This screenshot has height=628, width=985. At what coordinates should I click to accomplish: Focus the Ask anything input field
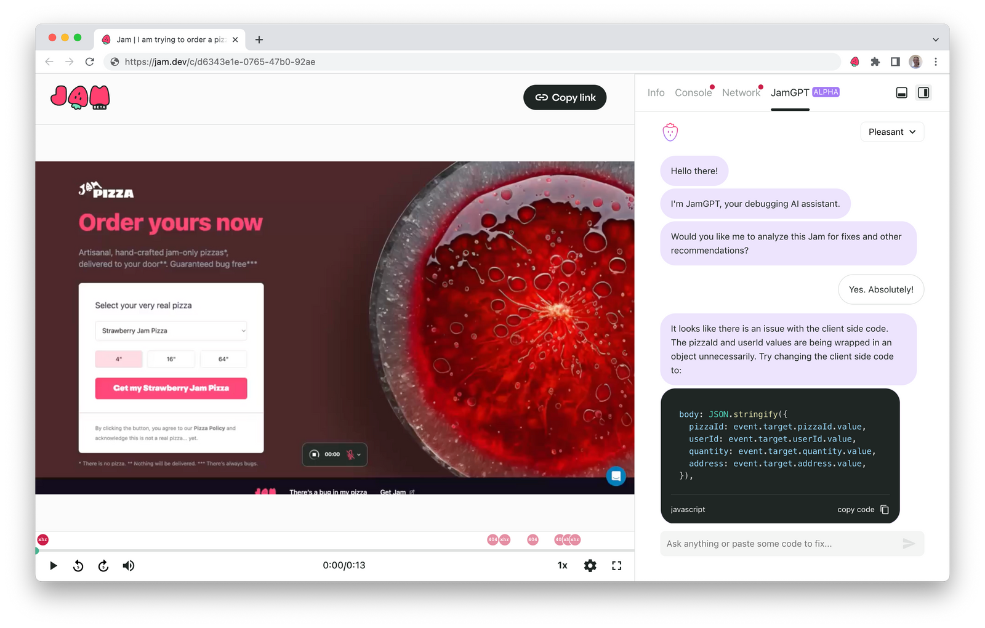tap(779, 544)
